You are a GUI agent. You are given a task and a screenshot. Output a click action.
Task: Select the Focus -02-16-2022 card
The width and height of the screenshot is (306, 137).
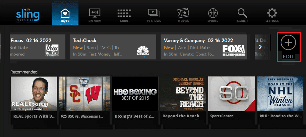pyautogui.click(x=37, y=47)
